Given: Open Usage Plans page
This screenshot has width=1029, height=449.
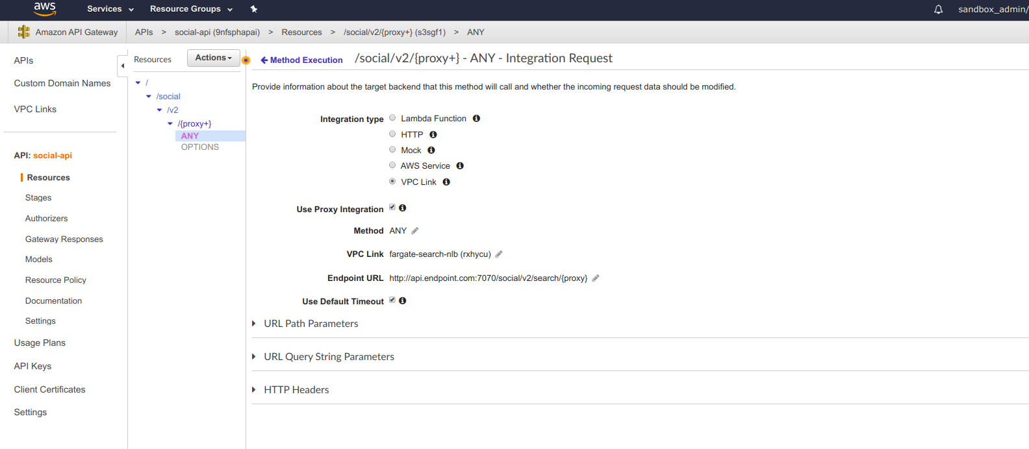Looking at the screenshot, I should click(40, 343).
